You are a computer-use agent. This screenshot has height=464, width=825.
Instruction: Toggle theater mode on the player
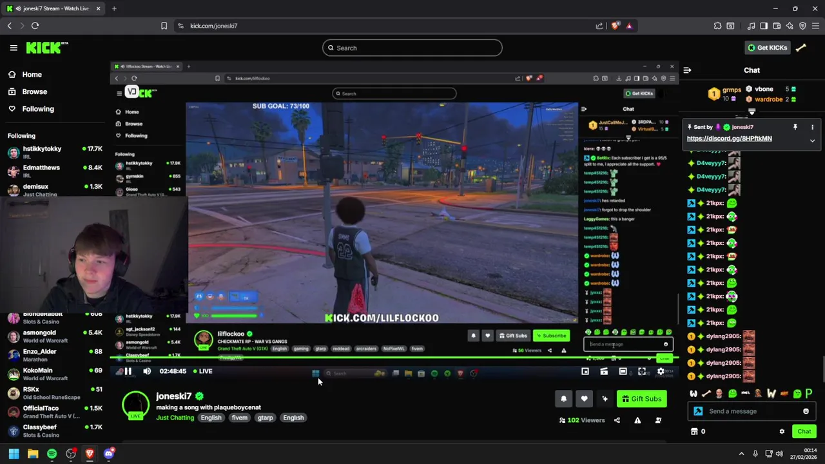point(623,371)
